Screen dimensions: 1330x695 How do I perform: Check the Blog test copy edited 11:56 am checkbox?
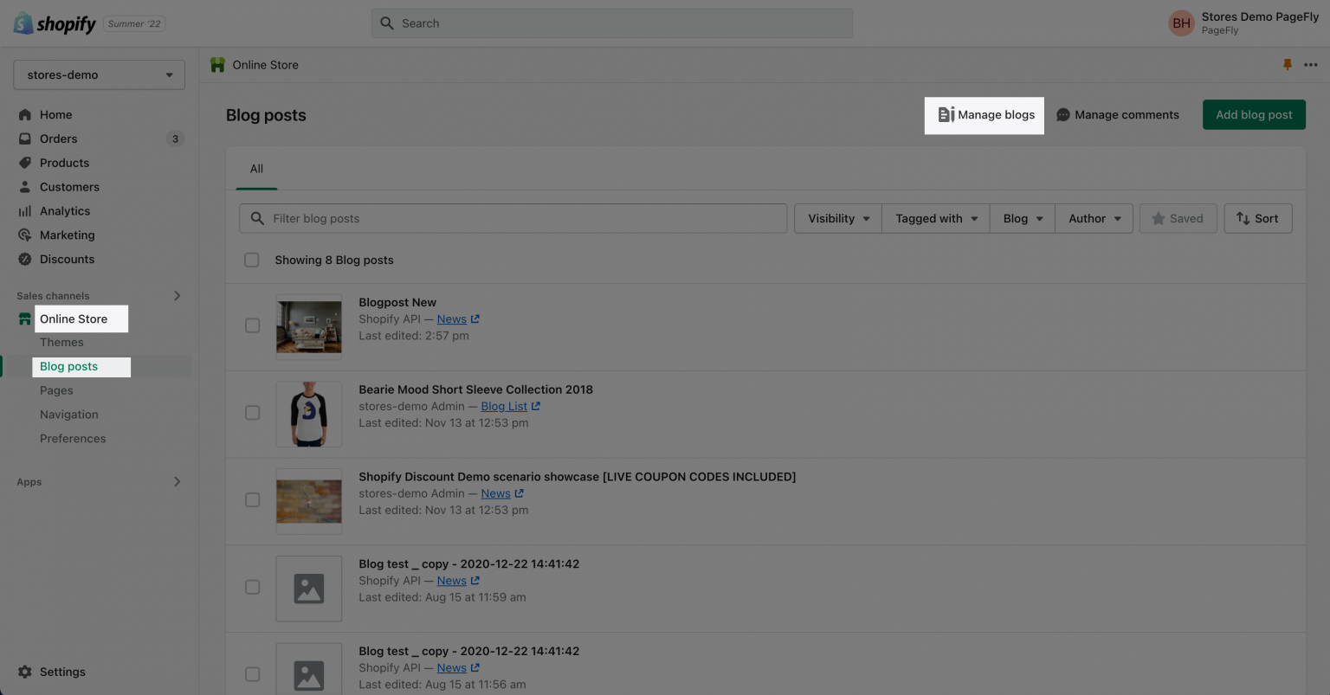(x=253, y=674)
